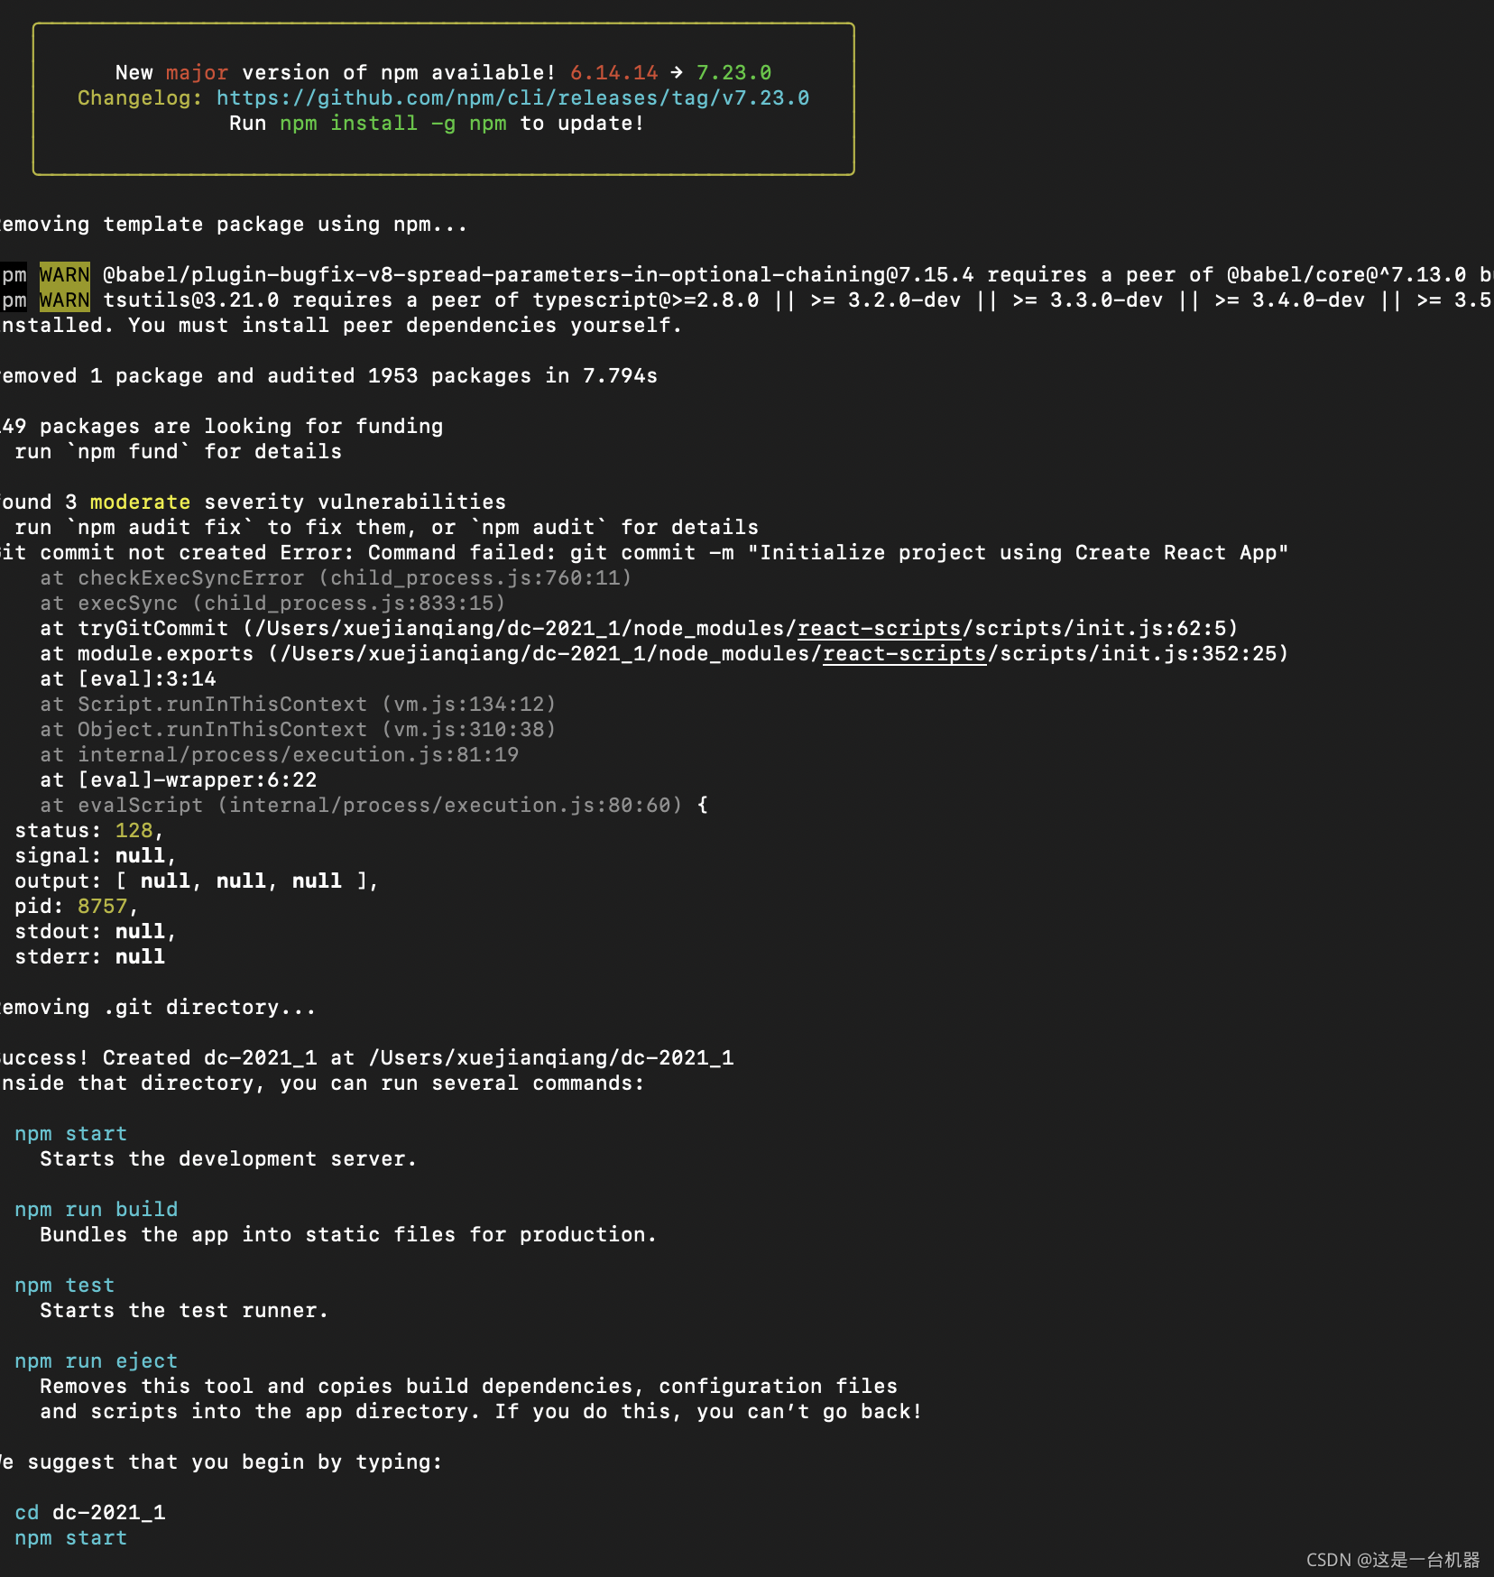Click the 'npm fund' command text

click(128, 451)
